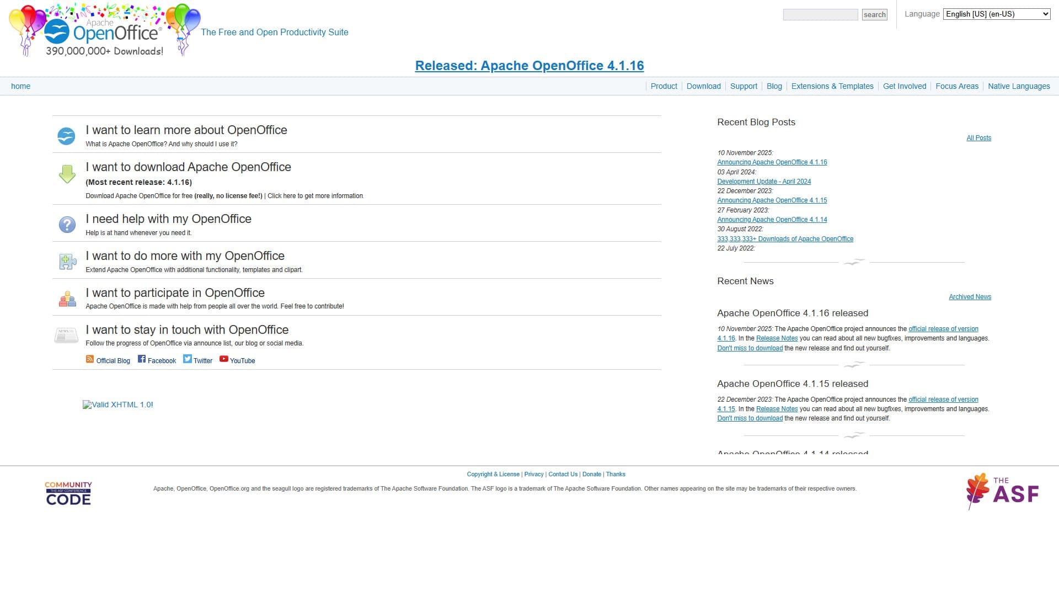The width and height of the screenshot is (1059, 596).
Task: Open Release Notes link under 4.1.16 news
Action: 777,338
